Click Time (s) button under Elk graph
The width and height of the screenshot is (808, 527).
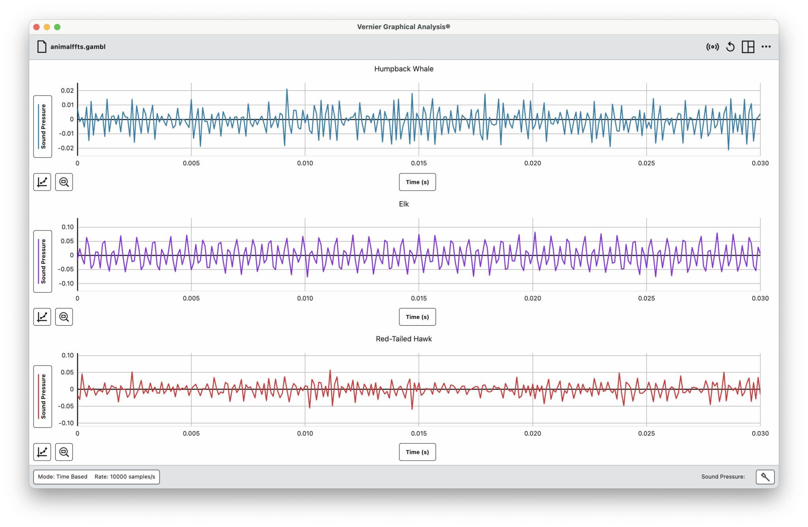[417, 317]
